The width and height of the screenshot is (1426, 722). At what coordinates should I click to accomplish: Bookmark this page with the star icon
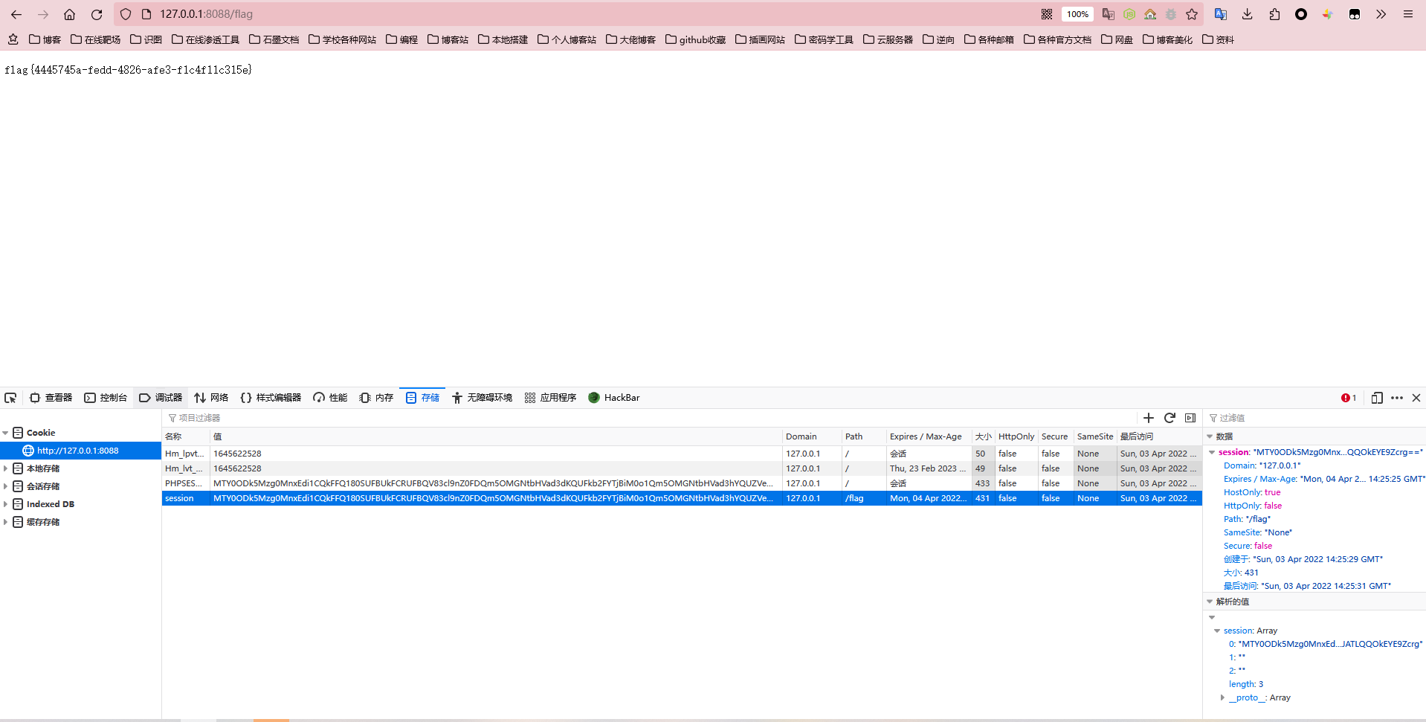point(1192,14)
